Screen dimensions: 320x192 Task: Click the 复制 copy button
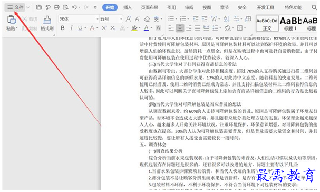[x=30, y=28]
